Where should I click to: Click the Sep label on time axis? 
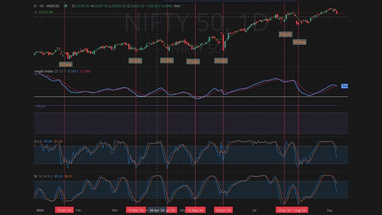329,210
